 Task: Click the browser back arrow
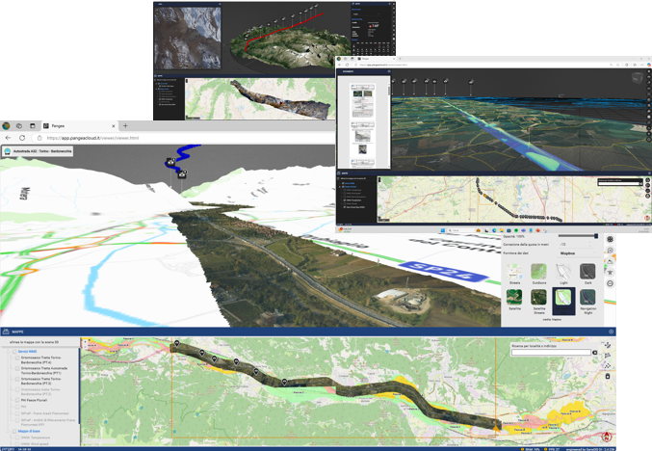click(7, 138)
